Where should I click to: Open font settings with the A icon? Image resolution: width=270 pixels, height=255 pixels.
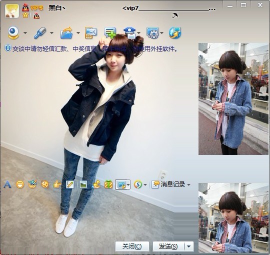7,185
